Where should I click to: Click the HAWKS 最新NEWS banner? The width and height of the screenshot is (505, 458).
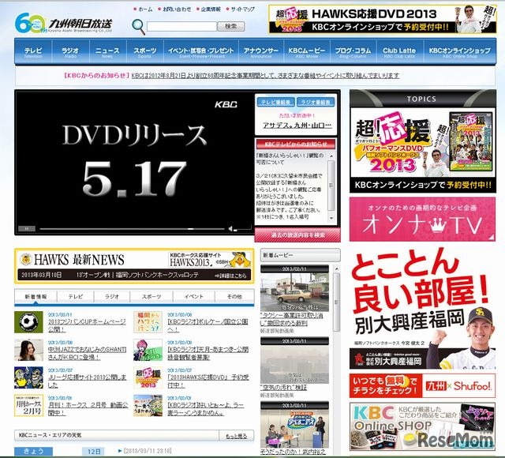click(134, 266)
